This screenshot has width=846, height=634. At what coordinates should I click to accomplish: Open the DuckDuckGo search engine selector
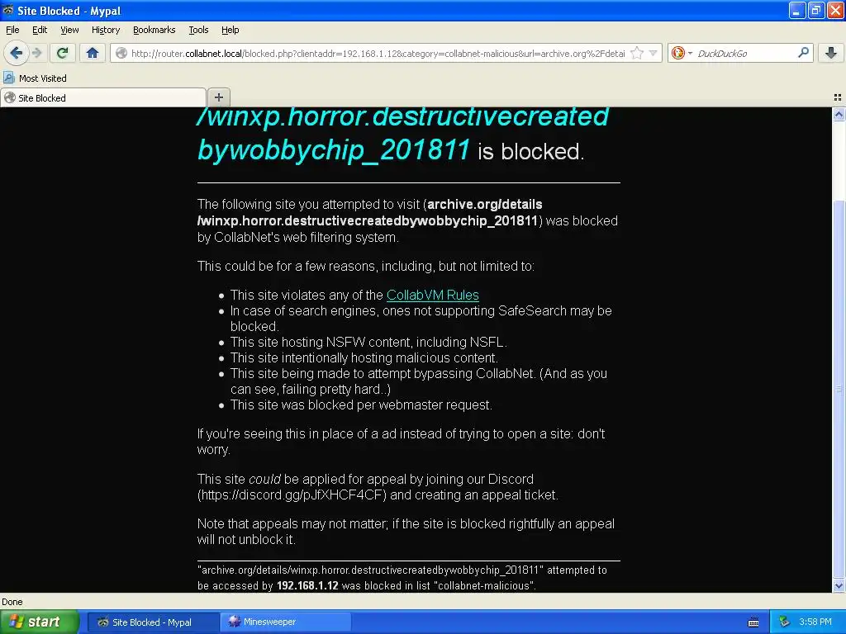[682, 54]
